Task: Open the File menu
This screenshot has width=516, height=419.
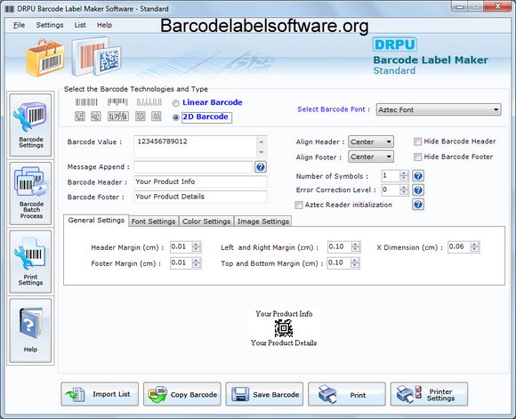Action: pos(19,25)
